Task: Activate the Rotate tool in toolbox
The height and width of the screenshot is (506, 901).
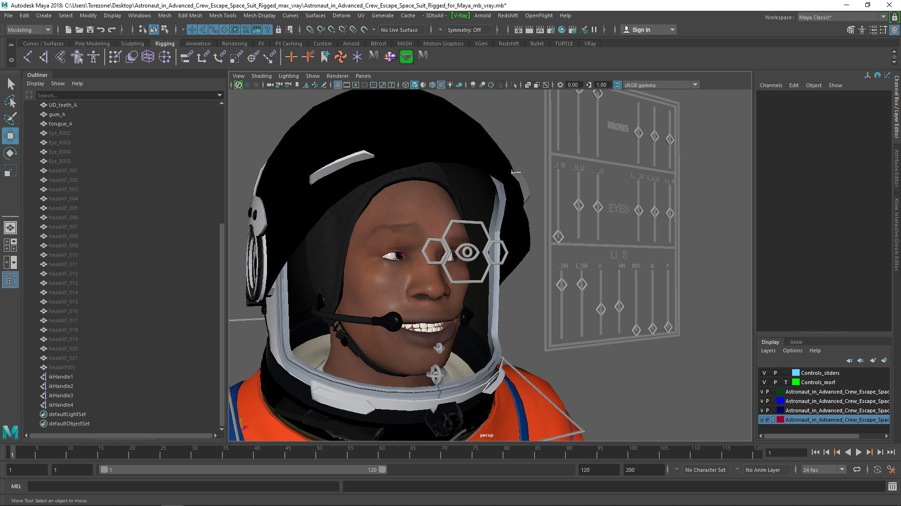Action: click(x=10, y=153)
